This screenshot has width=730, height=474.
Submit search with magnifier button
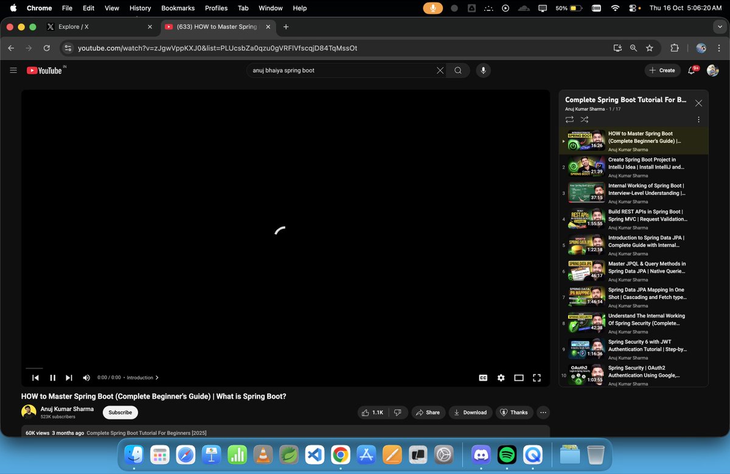[x=458, y=70]
